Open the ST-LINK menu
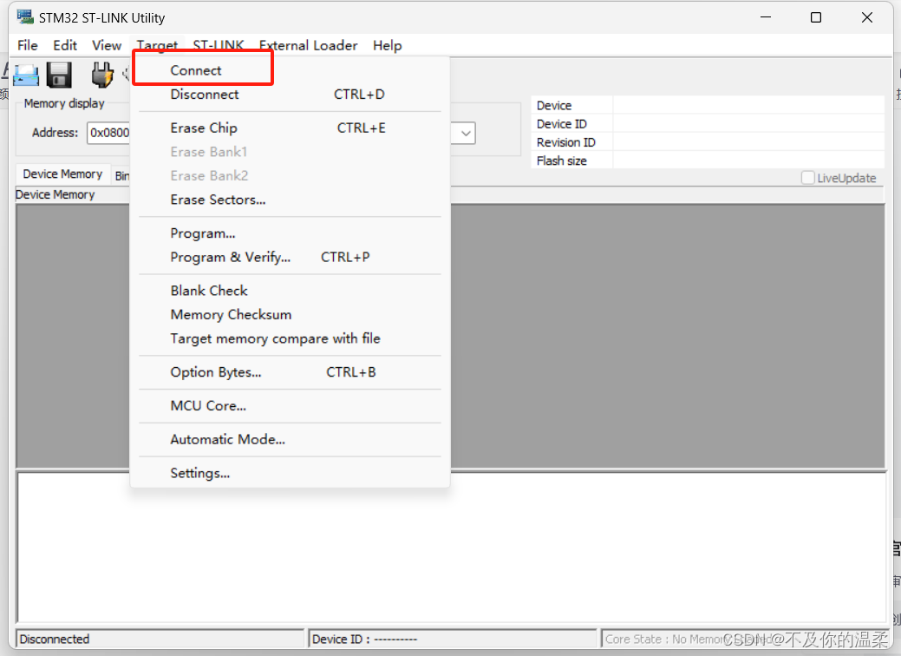This screenshot has width=901, height=656. click(x=219, y=45)
